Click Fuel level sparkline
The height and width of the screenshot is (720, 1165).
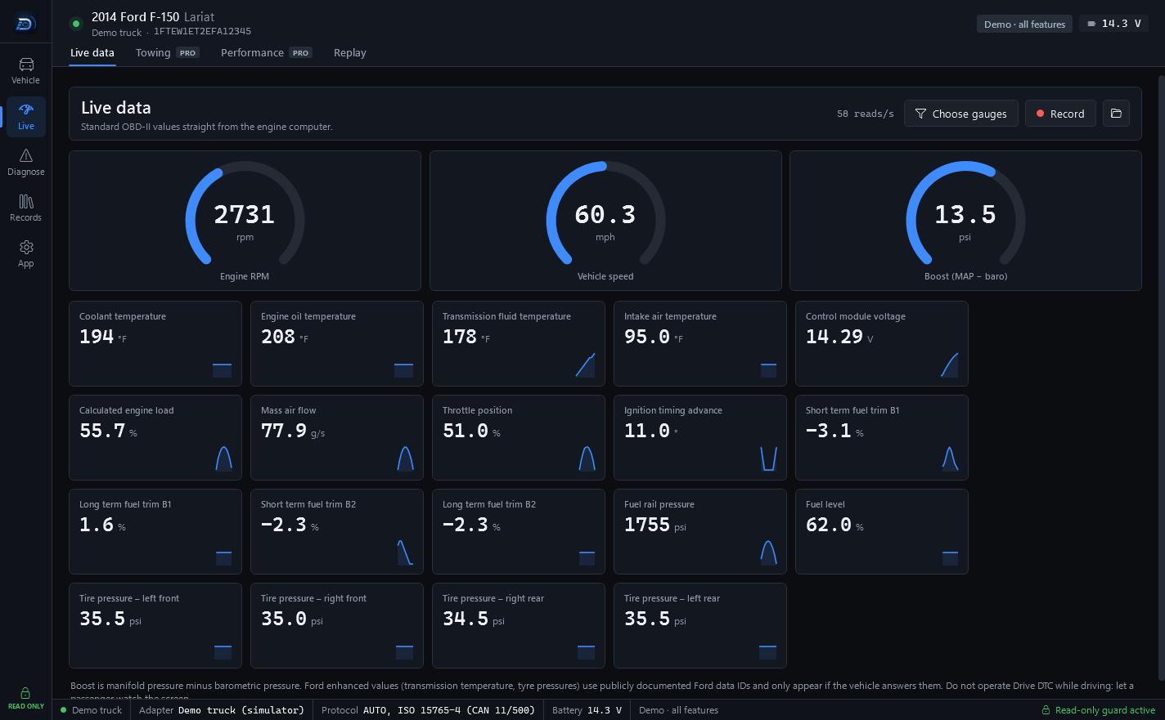coord(950,558)
